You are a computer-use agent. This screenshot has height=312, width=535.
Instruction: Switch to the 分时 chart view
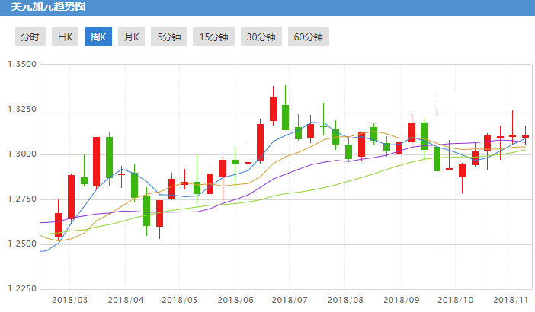pos(30,37)
